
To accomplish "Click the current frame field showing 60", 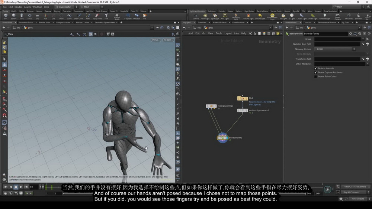I will 34,187.
